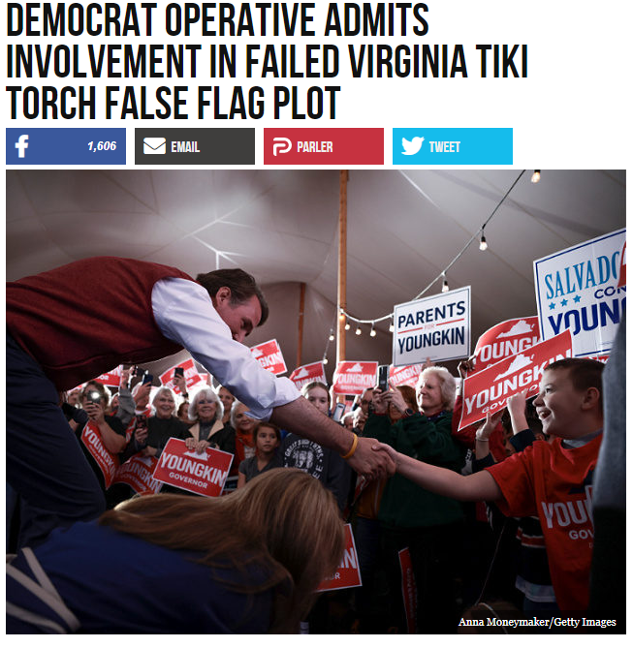This screenshot has height=648, width=633.
Task: Click the wooden tent pole in photo
Action: 342,268
